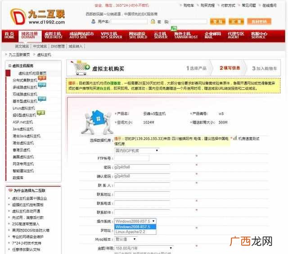The image size is (288, 254).
Task: Click the 确认密码 input field
Action: tap(142, 176)
